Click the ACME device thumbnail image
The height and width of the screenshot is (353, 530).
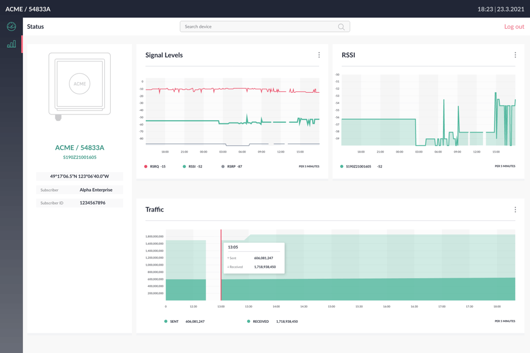[80, 86]
